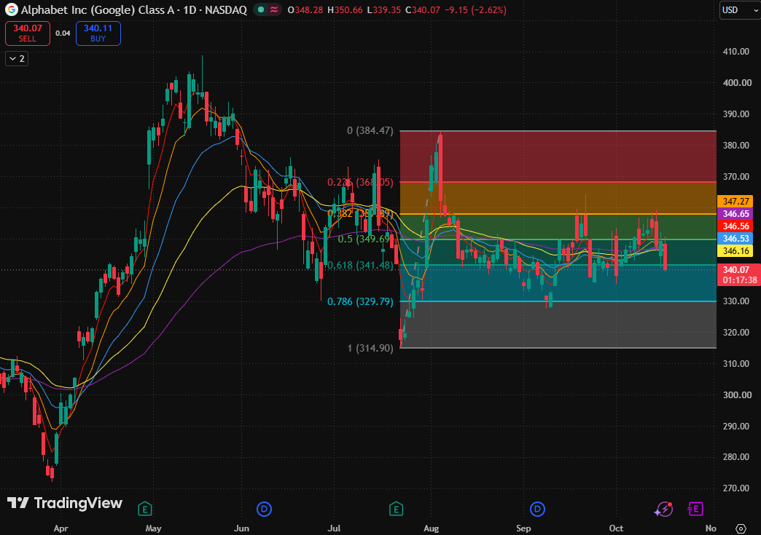Click the 340.11 BUY button
The height and width of the screenshot is (535, 761).
click(x=98, y=33)
